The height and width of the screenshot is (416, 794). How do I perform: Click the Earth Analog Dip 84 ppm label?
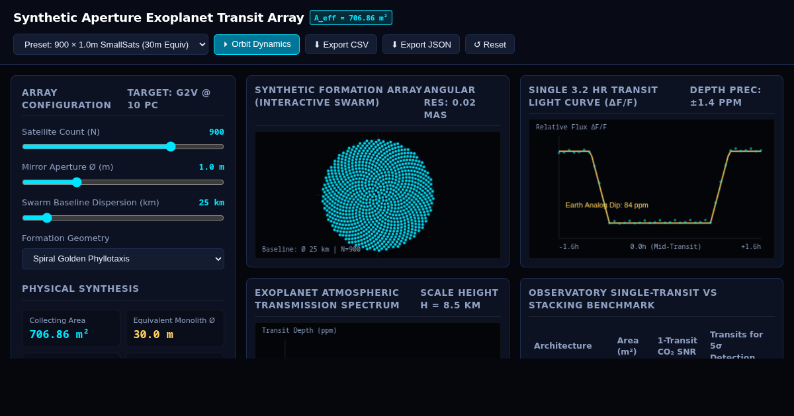[x=607, y=205]
